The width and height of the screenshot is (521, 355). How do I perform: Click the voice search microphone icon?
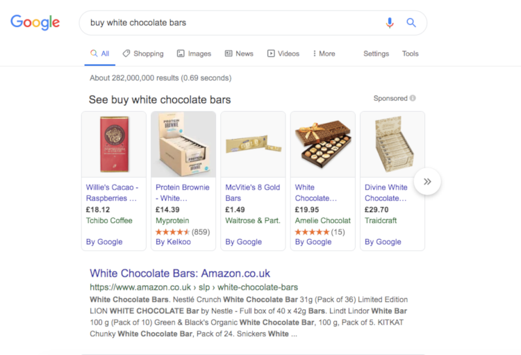(390, 23)
